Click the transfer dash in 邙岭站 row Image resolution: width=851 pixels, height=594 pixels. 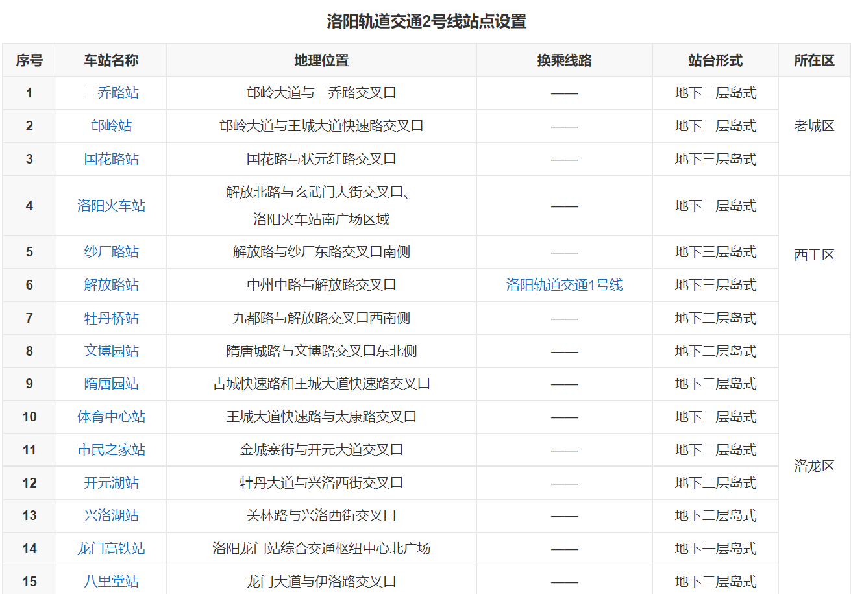coord(564,126)
